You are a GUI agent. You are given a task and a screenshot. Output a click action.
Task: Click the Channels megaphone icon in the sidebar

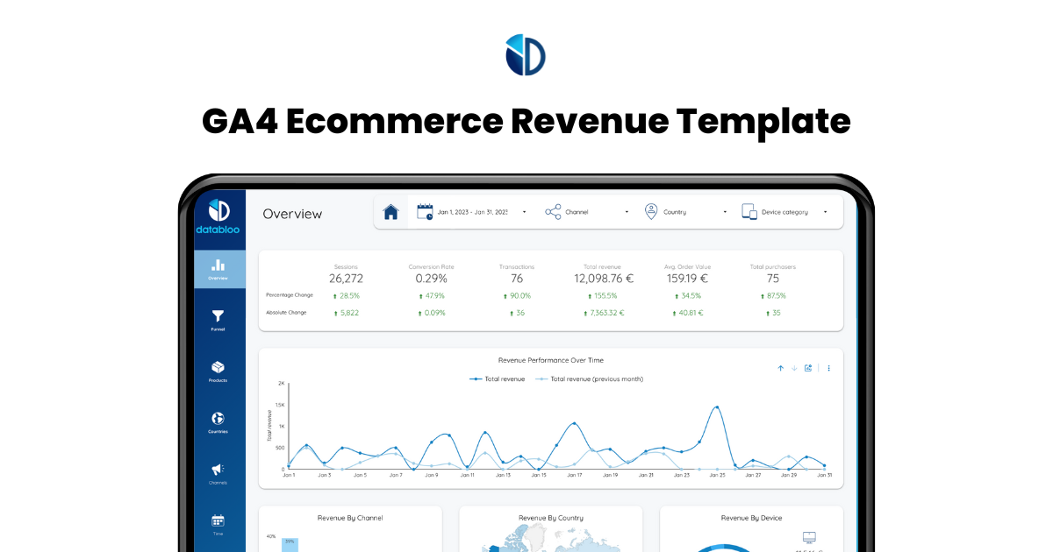click(218, 471)
